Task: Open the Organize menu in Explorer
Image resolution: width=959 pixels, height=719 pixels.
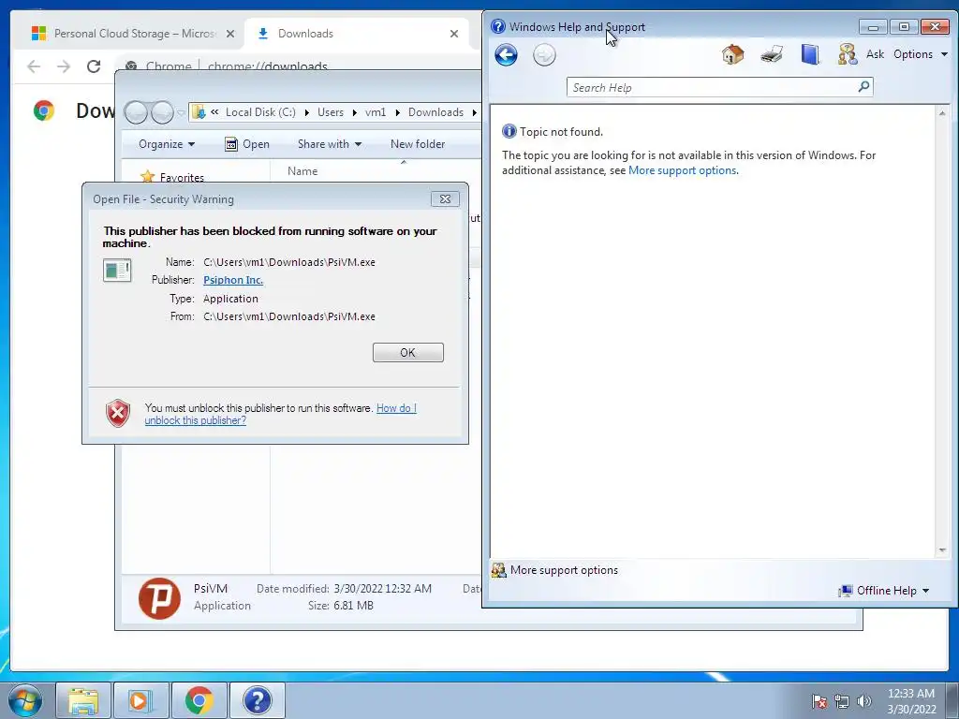Action: coord(167,144)
